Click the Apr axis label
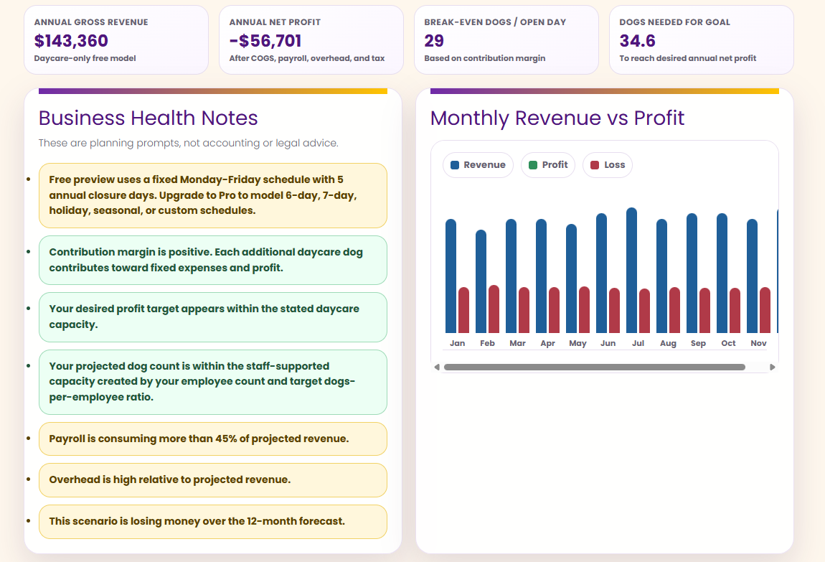Viewport: 825px width, 562px height. pos(547,343)
